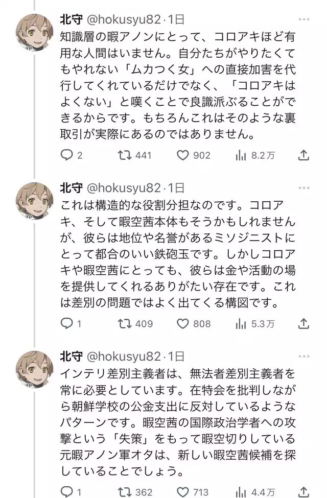Open 北守 display name on third tweet
This screenshot has width=327, height=498.
coord(71,357)
